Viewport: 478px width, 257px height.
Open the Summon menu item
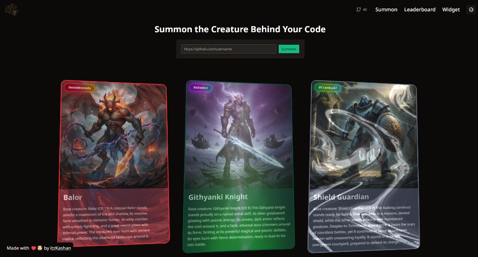click(x=386, y=9)
